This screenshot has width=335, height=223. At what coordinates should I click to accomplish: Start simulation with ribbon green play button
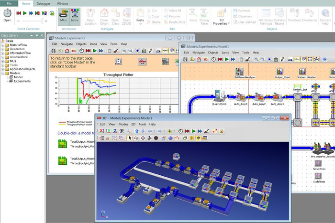[x=25, y=13]
